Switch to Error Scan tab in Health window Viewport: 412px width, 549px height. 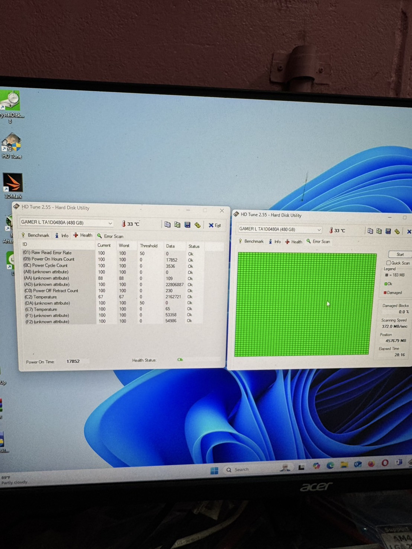click(x=110, y=236)
